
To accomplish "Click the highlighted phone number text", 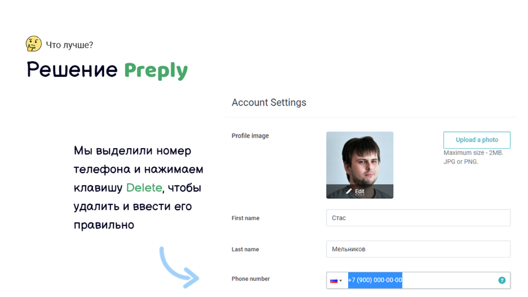I will [x=375, y=280].
